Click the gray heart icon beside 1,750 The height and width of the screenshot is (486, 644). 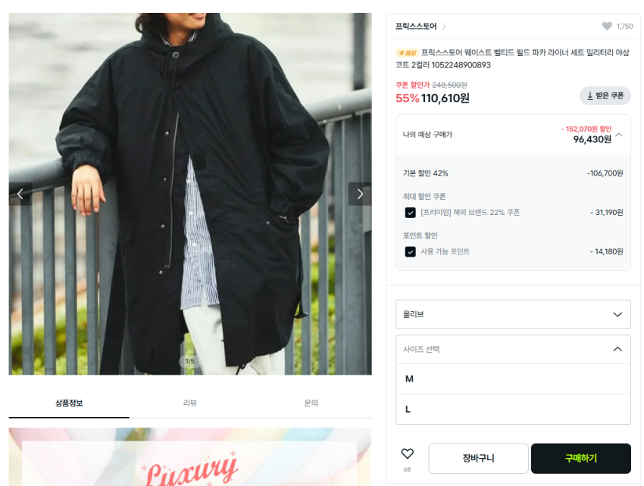tap(607, 26)
